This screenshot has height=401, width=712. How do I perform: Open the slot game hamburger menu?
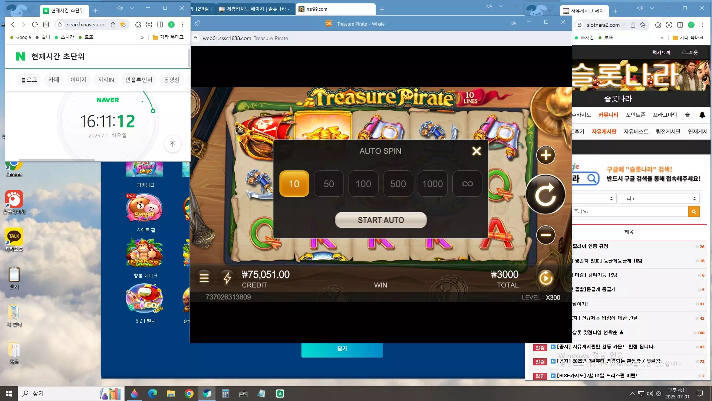204,278
